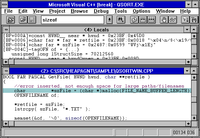Screen dimensions: 200x138
Task: Click the Compile File toolbar icon
Action: [x=135, y=20]
